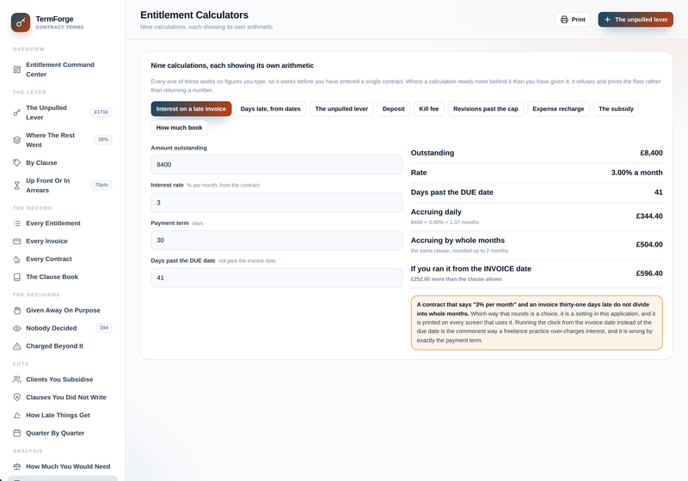Open Entitlement Command Center grid icon
The height and width of the screenshot is (481, 688).
point(16,70)
